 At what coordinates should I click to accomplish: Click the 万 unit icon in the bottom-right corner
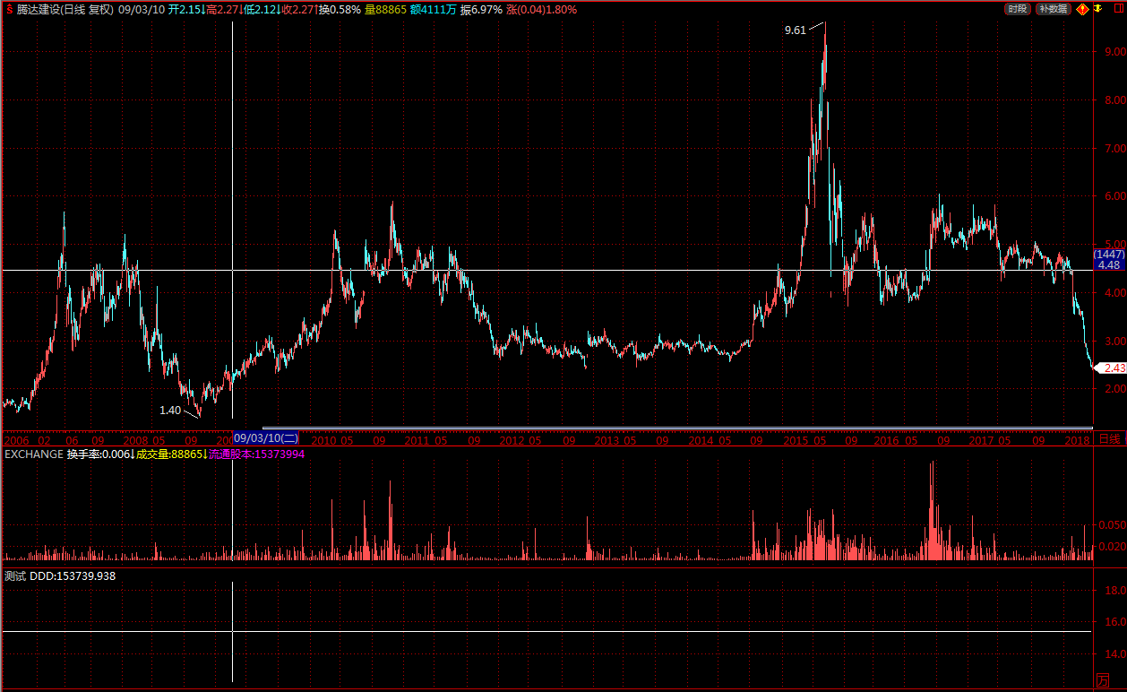[1104, 681]
